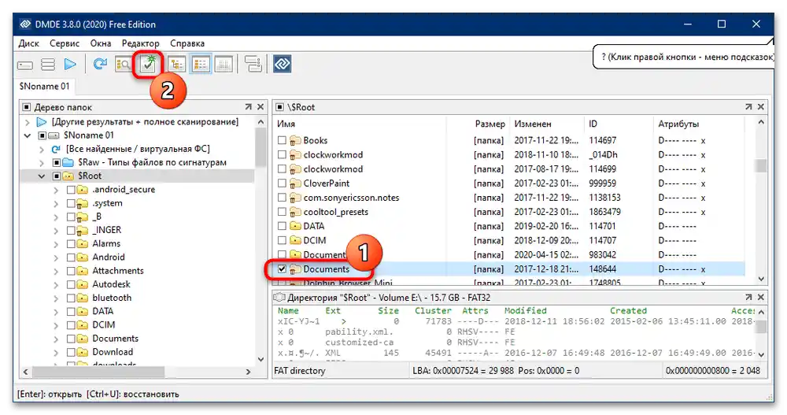Expand the $Raw file types node
The height and width of the screenshot is (415, 787).
42,163
